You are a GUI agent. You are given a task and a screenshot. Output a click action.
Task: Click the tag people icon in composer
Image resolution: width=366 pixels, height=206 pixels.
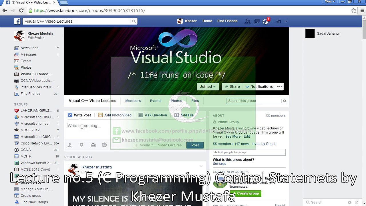pyautogui.click(x=70, y=145)
